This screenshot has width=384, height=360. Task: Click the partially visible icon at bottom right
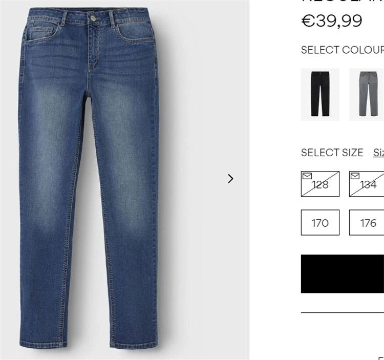pyautogui.click(x=381, y=358)
